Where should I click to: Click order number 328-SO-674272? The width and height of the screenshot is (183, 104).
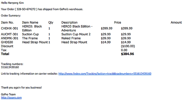pos(26,9)
